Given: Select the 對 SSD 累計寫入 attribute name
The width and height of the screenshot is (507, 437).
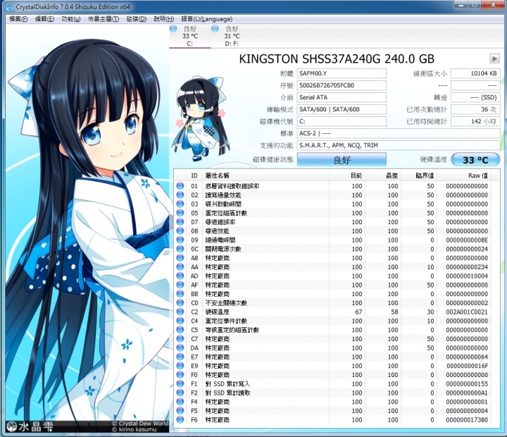Looking at the screenshot, I should click(227, 384).
